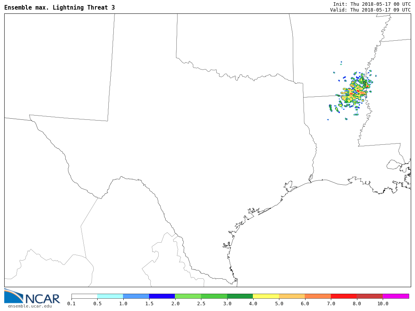Click the light blue 1.0–1.5 color segment

tap(136, 296)
